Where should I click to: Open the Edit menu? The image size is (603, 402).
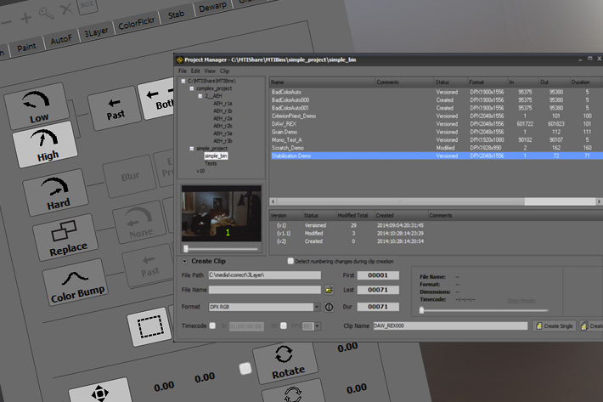195,71
